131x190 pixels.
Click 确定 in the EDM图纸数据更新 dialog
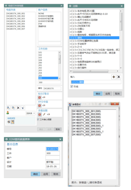pyautogui.click(x=36, y=174)
